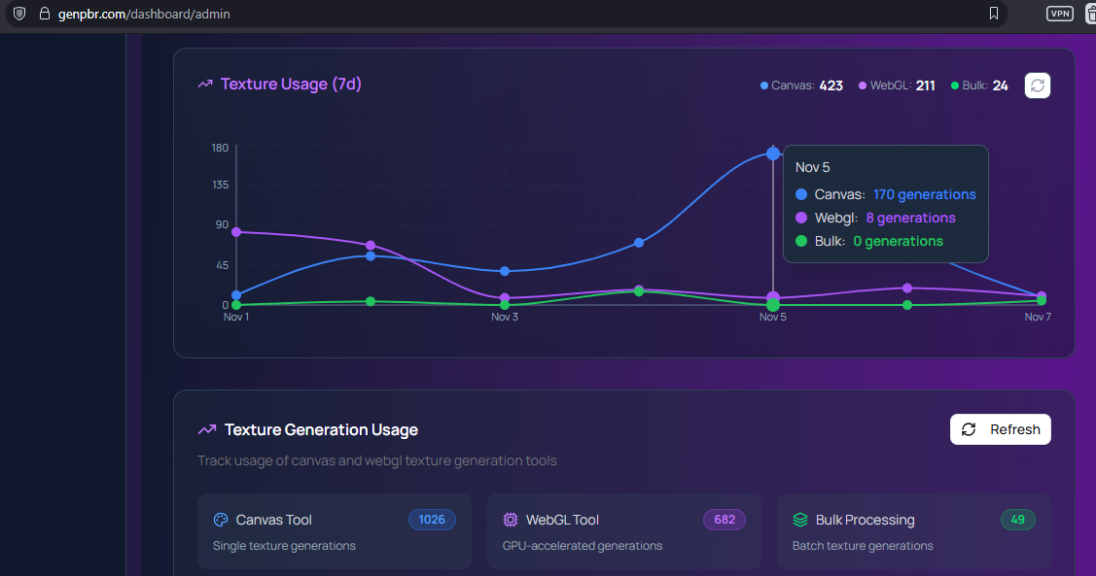
Task: Click the Bulk Processing layers icon
Action: pos(800,520)
